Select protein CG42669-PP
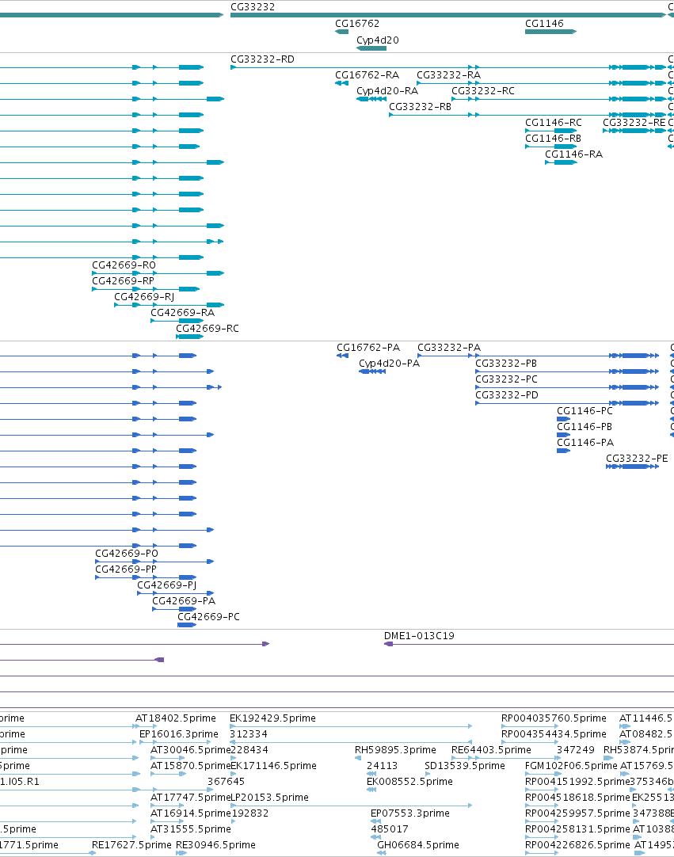This screenshot has height=857, width=674. 126,569
